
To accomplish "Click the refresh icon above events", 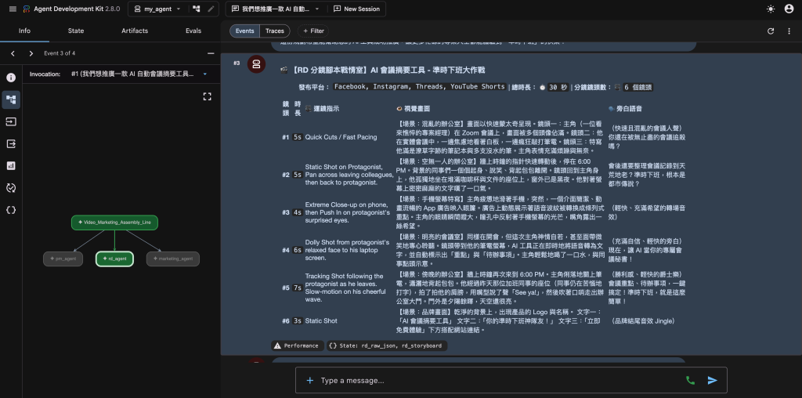I will 771,31.
